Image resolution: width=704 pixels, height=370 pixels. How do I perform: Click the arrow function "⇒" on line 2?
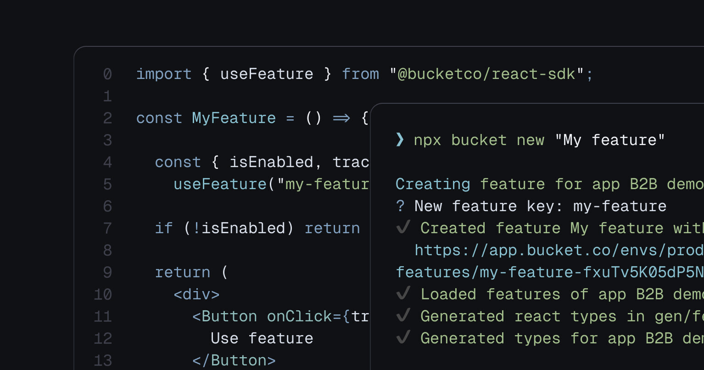click(341, 118)
